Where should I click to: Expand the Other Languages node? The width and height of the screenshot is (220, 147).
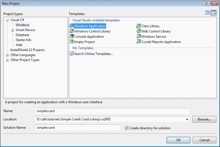(7, 55)
